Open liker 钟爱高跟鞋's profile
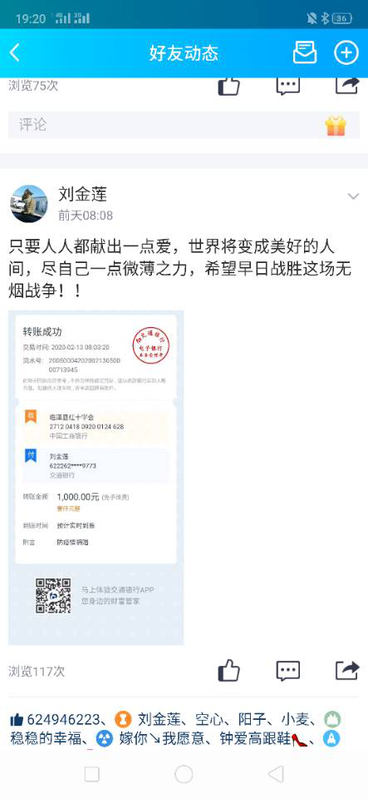Image resolution: width=368 pixels, height=799 pixels. [255, 738]
